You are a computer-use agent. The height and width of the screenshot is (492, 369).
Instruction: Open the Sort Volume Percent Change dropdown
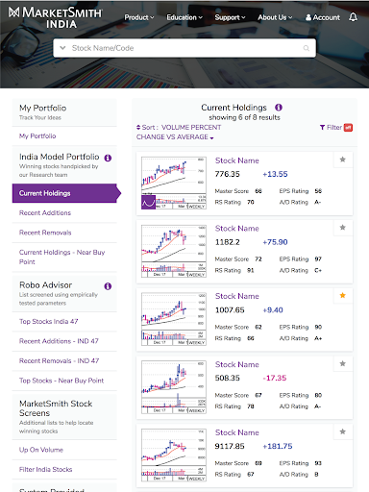(x=179, y=132)
